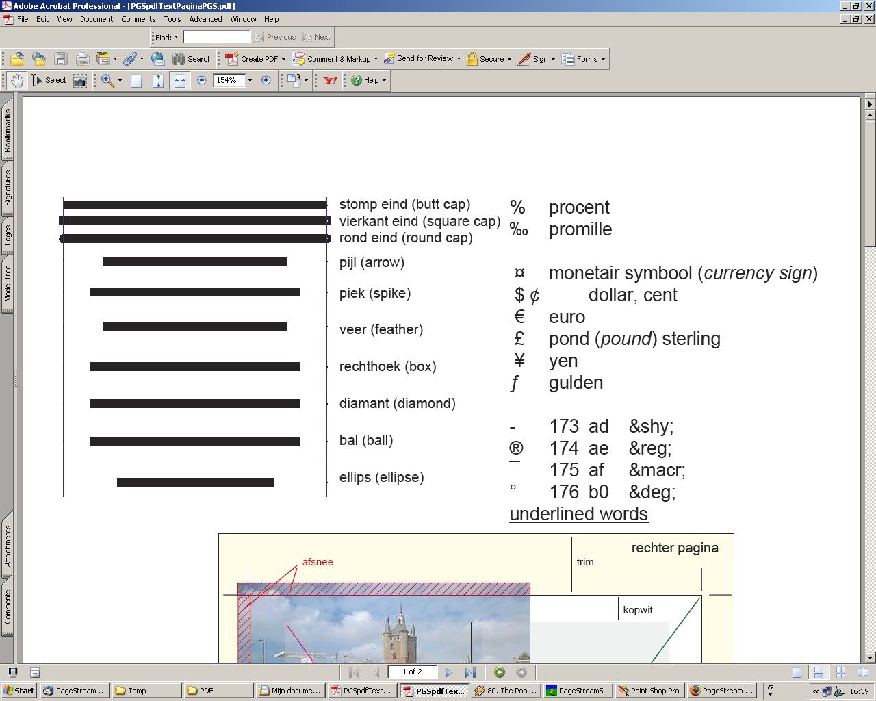Click the Find text input field
Viewport: 876px width, 701px height.
coord(216,38)
